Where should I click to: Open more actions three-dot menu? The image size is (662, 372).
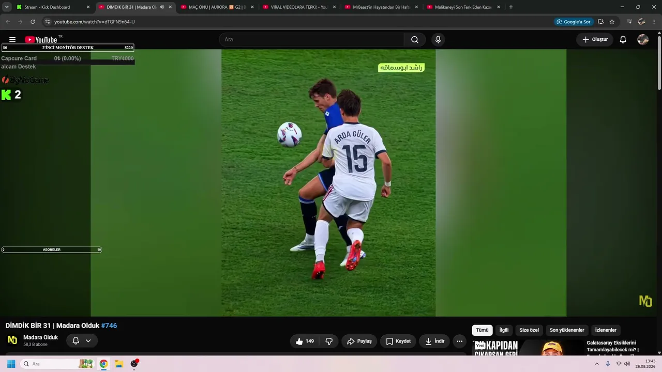(459, 341)
